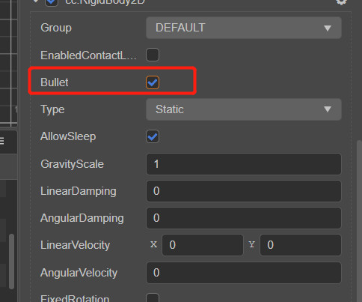
Task: Open the Type dropdown showing Static
Action: click(244, 109)
